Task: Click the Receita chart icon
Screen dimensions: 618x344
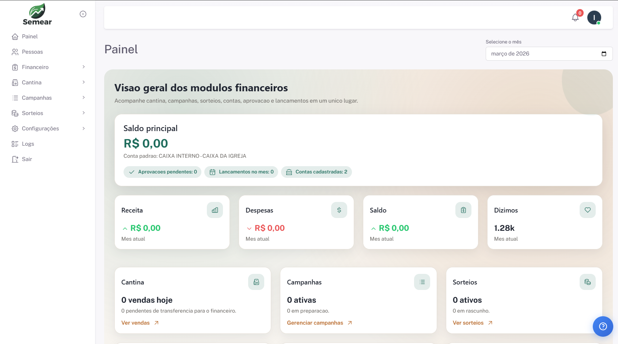Action: (x=215, y=210)
